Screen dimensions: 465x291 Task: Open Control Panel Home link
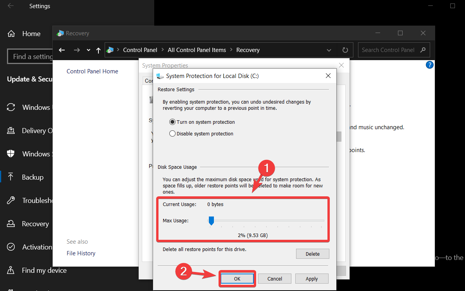pyautogui.click(x=92, y=71)
